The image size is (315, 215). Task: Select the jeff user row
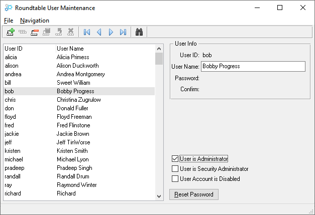pos(79,142)
